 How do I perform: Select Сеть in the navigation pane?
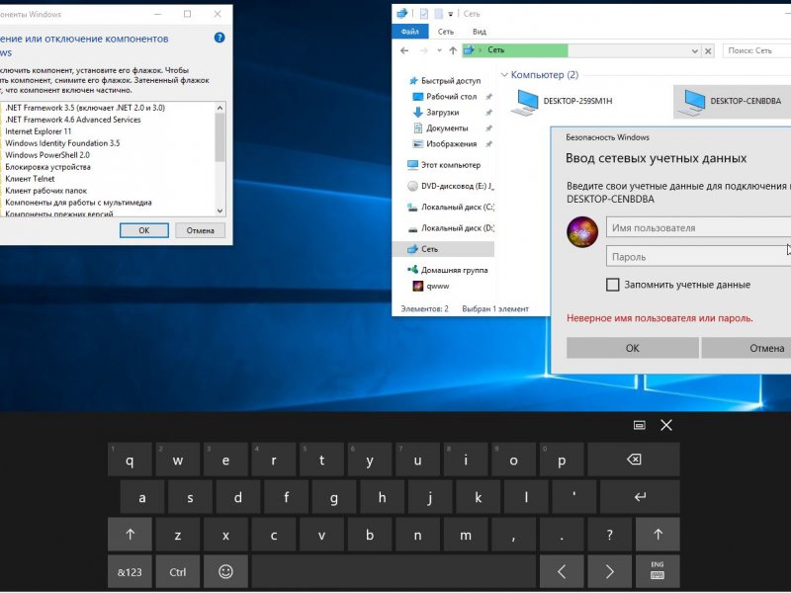(x=443, y=249)
